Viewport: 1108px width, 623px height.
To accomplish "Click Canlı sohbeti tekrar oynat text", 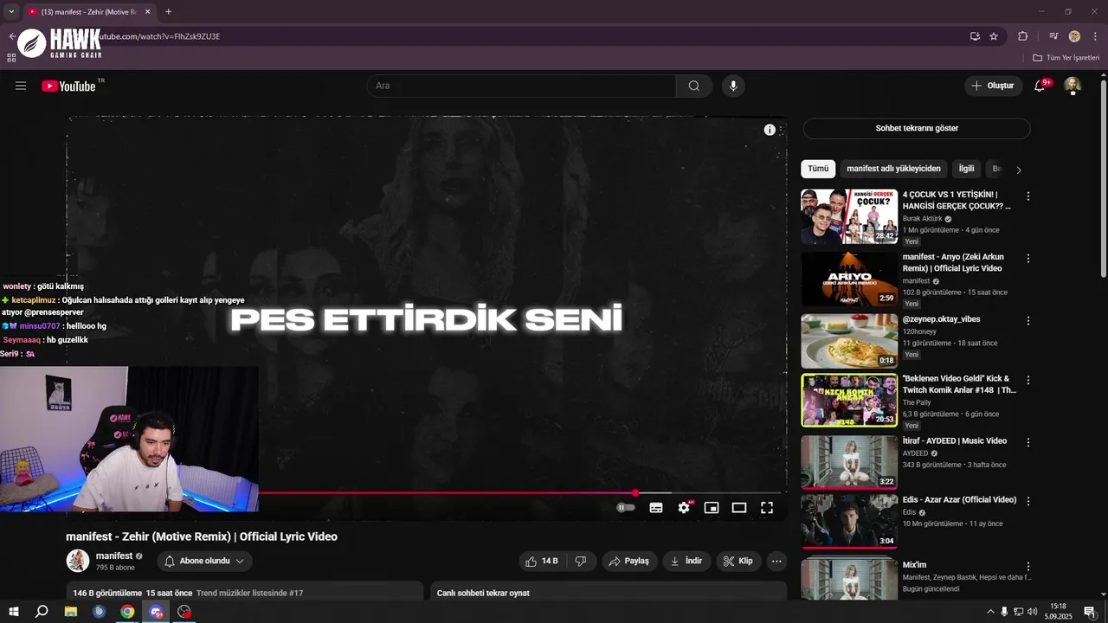I will [x=483, y=593].
